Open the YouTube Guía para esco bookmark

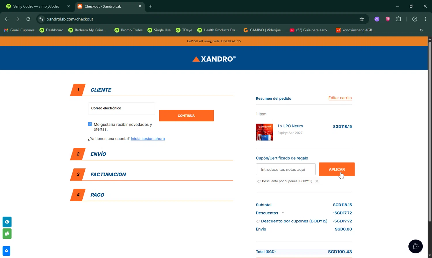309,30
